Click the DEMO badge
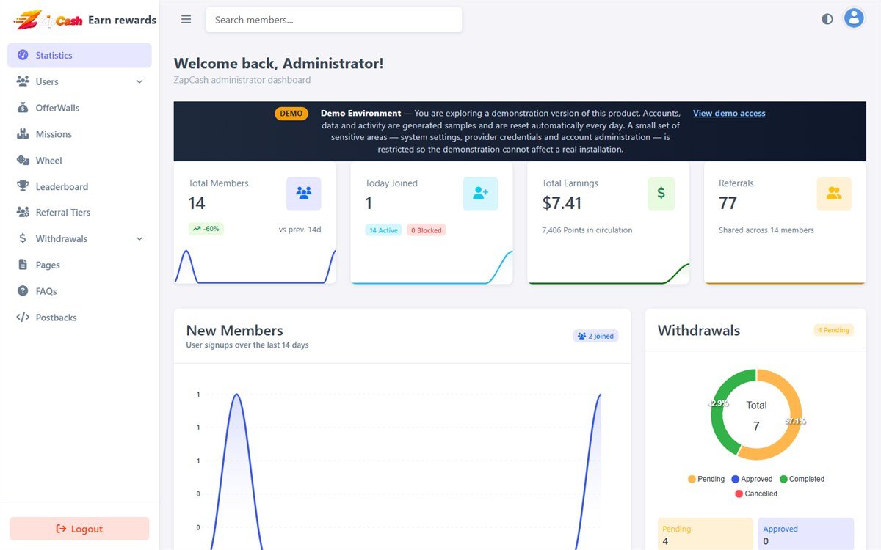Image resolution: width=881 pixels, height=550 pixels. pos(291,114)
